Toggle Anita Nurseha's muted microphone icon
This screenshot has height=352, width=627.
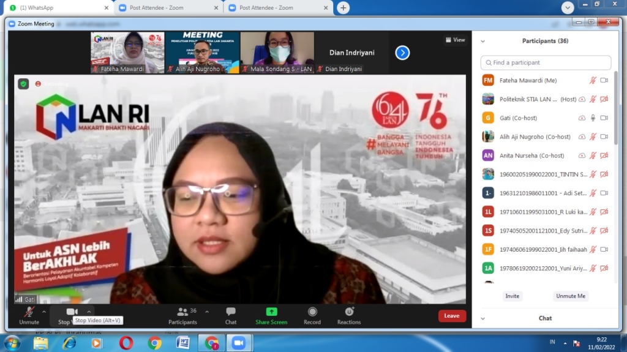pos(593,155)
